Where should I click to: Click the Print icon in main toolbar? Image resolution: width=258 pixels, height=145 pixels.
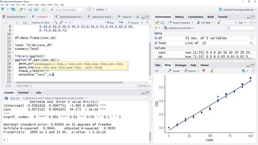pyautogui.click(x=43, y=9)
